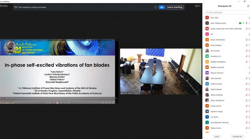Screen dimensions: 250x139
Task: Click Yuri Bykov's muted microphone icon
Action: [x=249, y=117]
